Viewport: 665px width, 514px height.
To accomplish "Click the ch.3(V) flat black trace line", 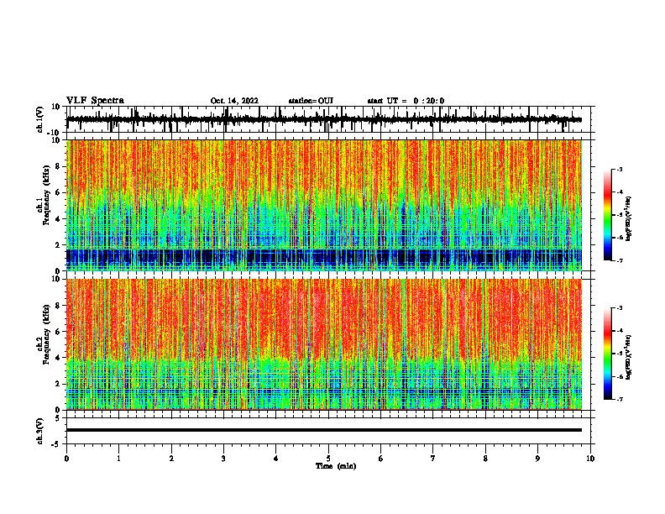I will (x=324, y=430).
